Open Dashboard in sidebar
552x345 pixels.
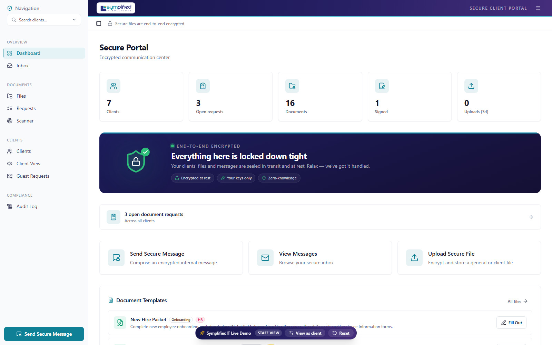click(44, 53)
